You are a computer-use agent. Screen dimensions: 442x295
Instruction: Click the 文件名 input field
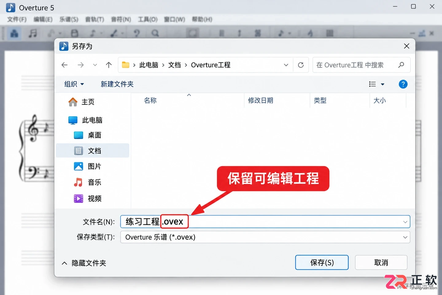265,222
